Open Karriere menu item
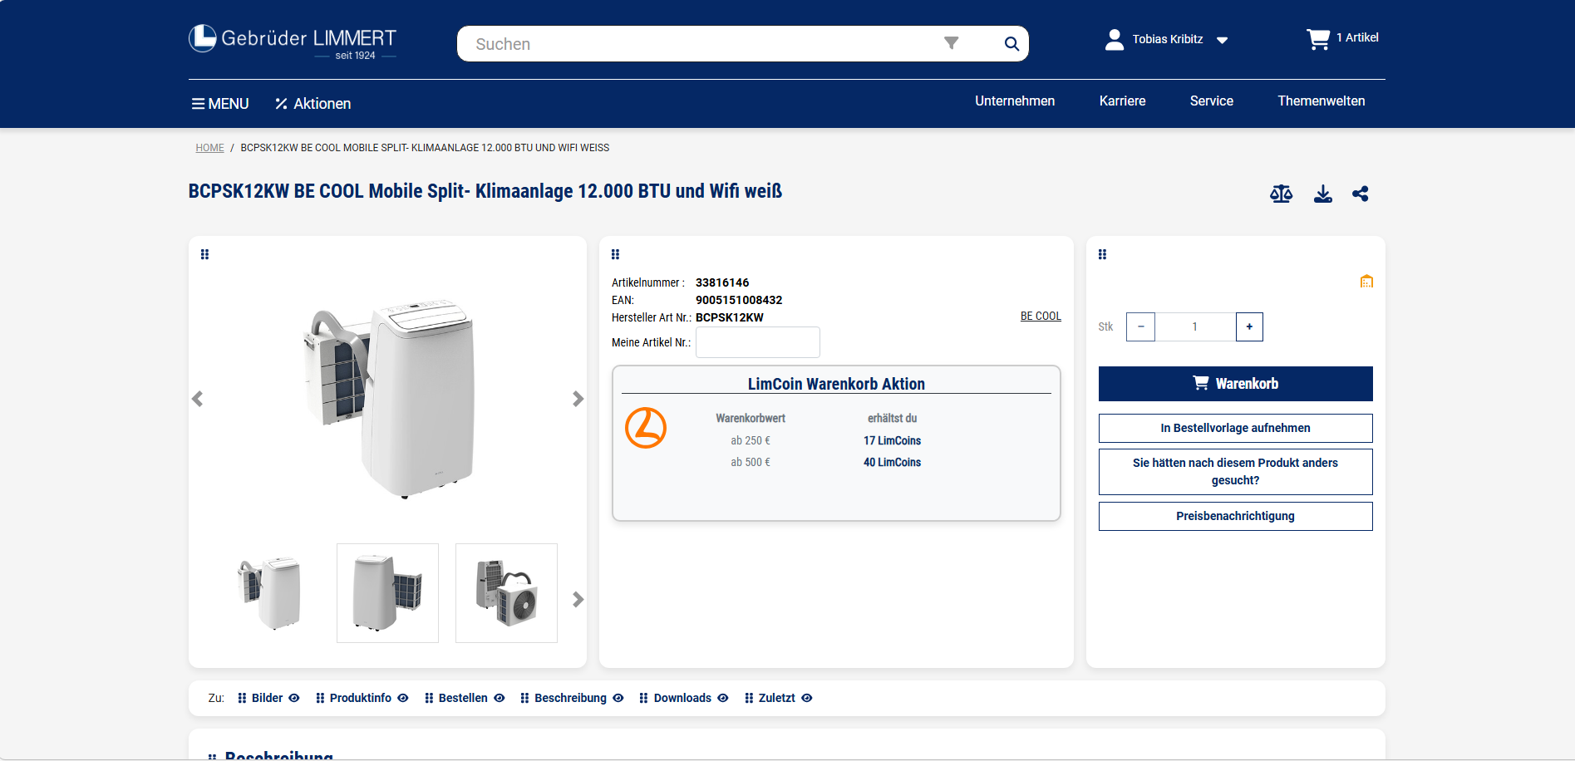 pos(1122,101)
